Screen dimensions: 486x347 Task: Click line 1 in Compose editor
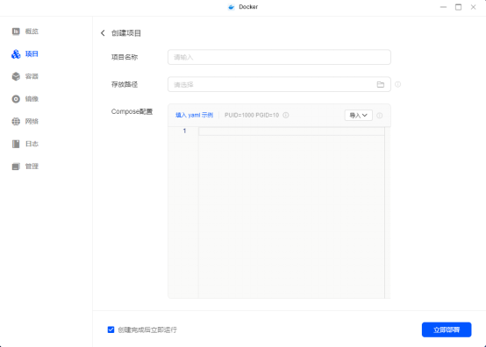tap(291, 131)
